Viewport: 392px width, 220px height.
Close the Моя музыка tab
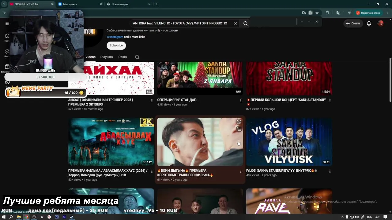coord(101,4)
